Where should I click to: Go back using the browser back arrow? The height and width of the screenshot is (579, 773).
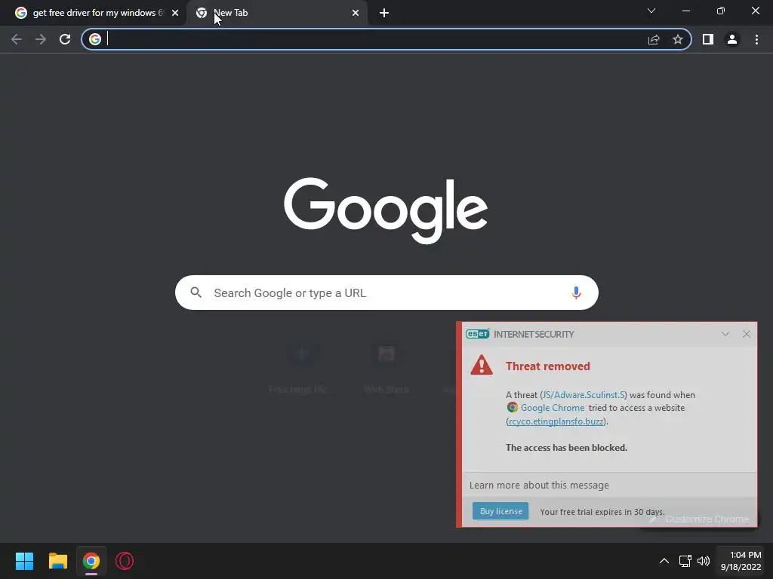point(17,39)
